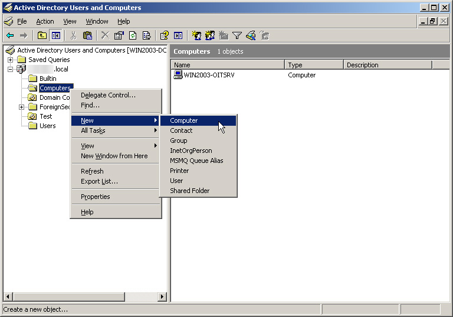The height and width of the screenshot is (317, 453).
Task: Choose Properties in context menu
Action: click(x=116, y=197)
